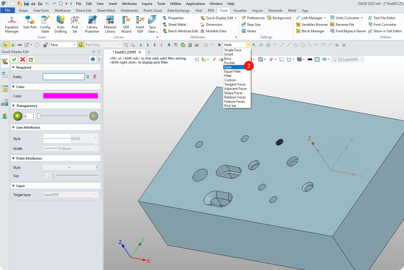Open the Material Library
Image resolution: width=404 pixels, height=270 pixels.
point(110,24)
